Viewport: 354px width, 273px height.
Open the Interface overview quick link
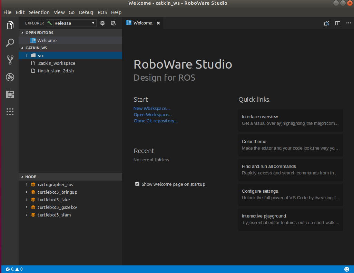pyautogui.click(x=291, y=120)
